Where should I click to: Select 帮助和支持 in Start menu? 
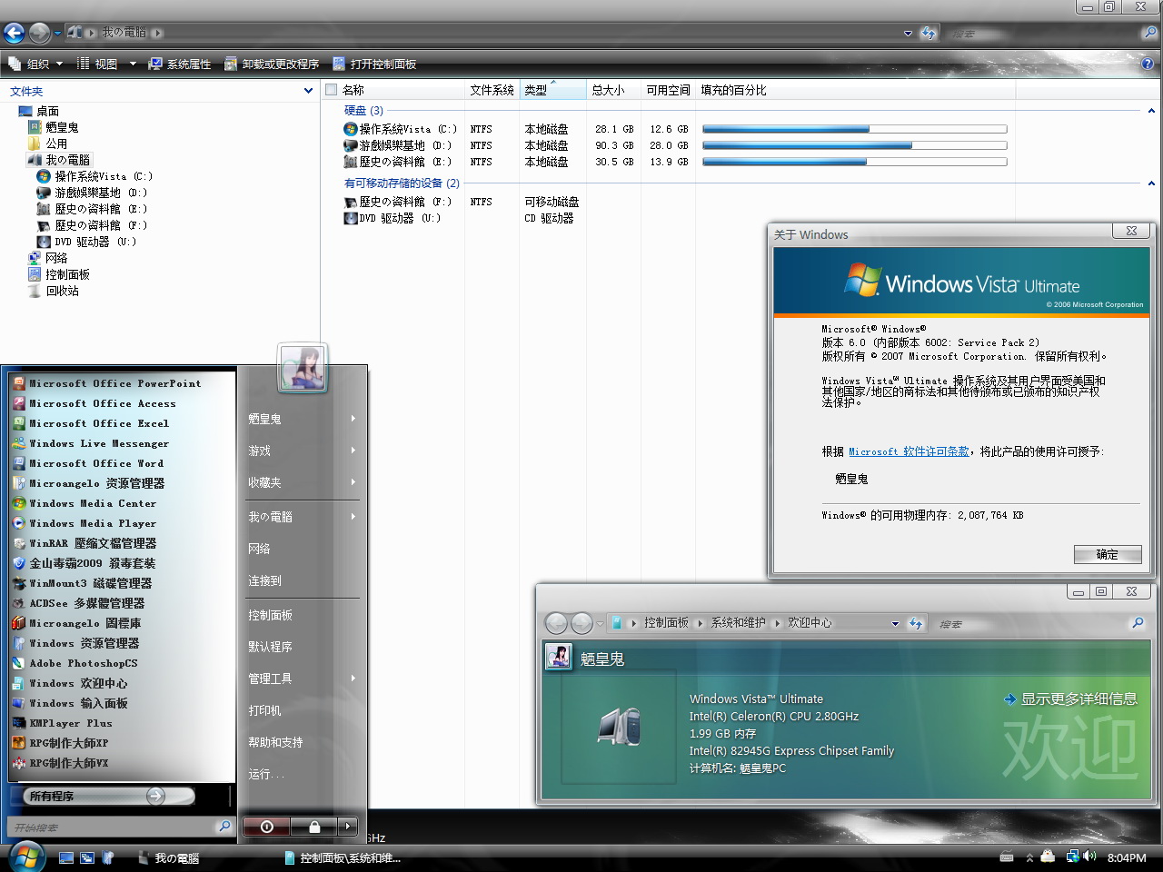click(275, 742)
